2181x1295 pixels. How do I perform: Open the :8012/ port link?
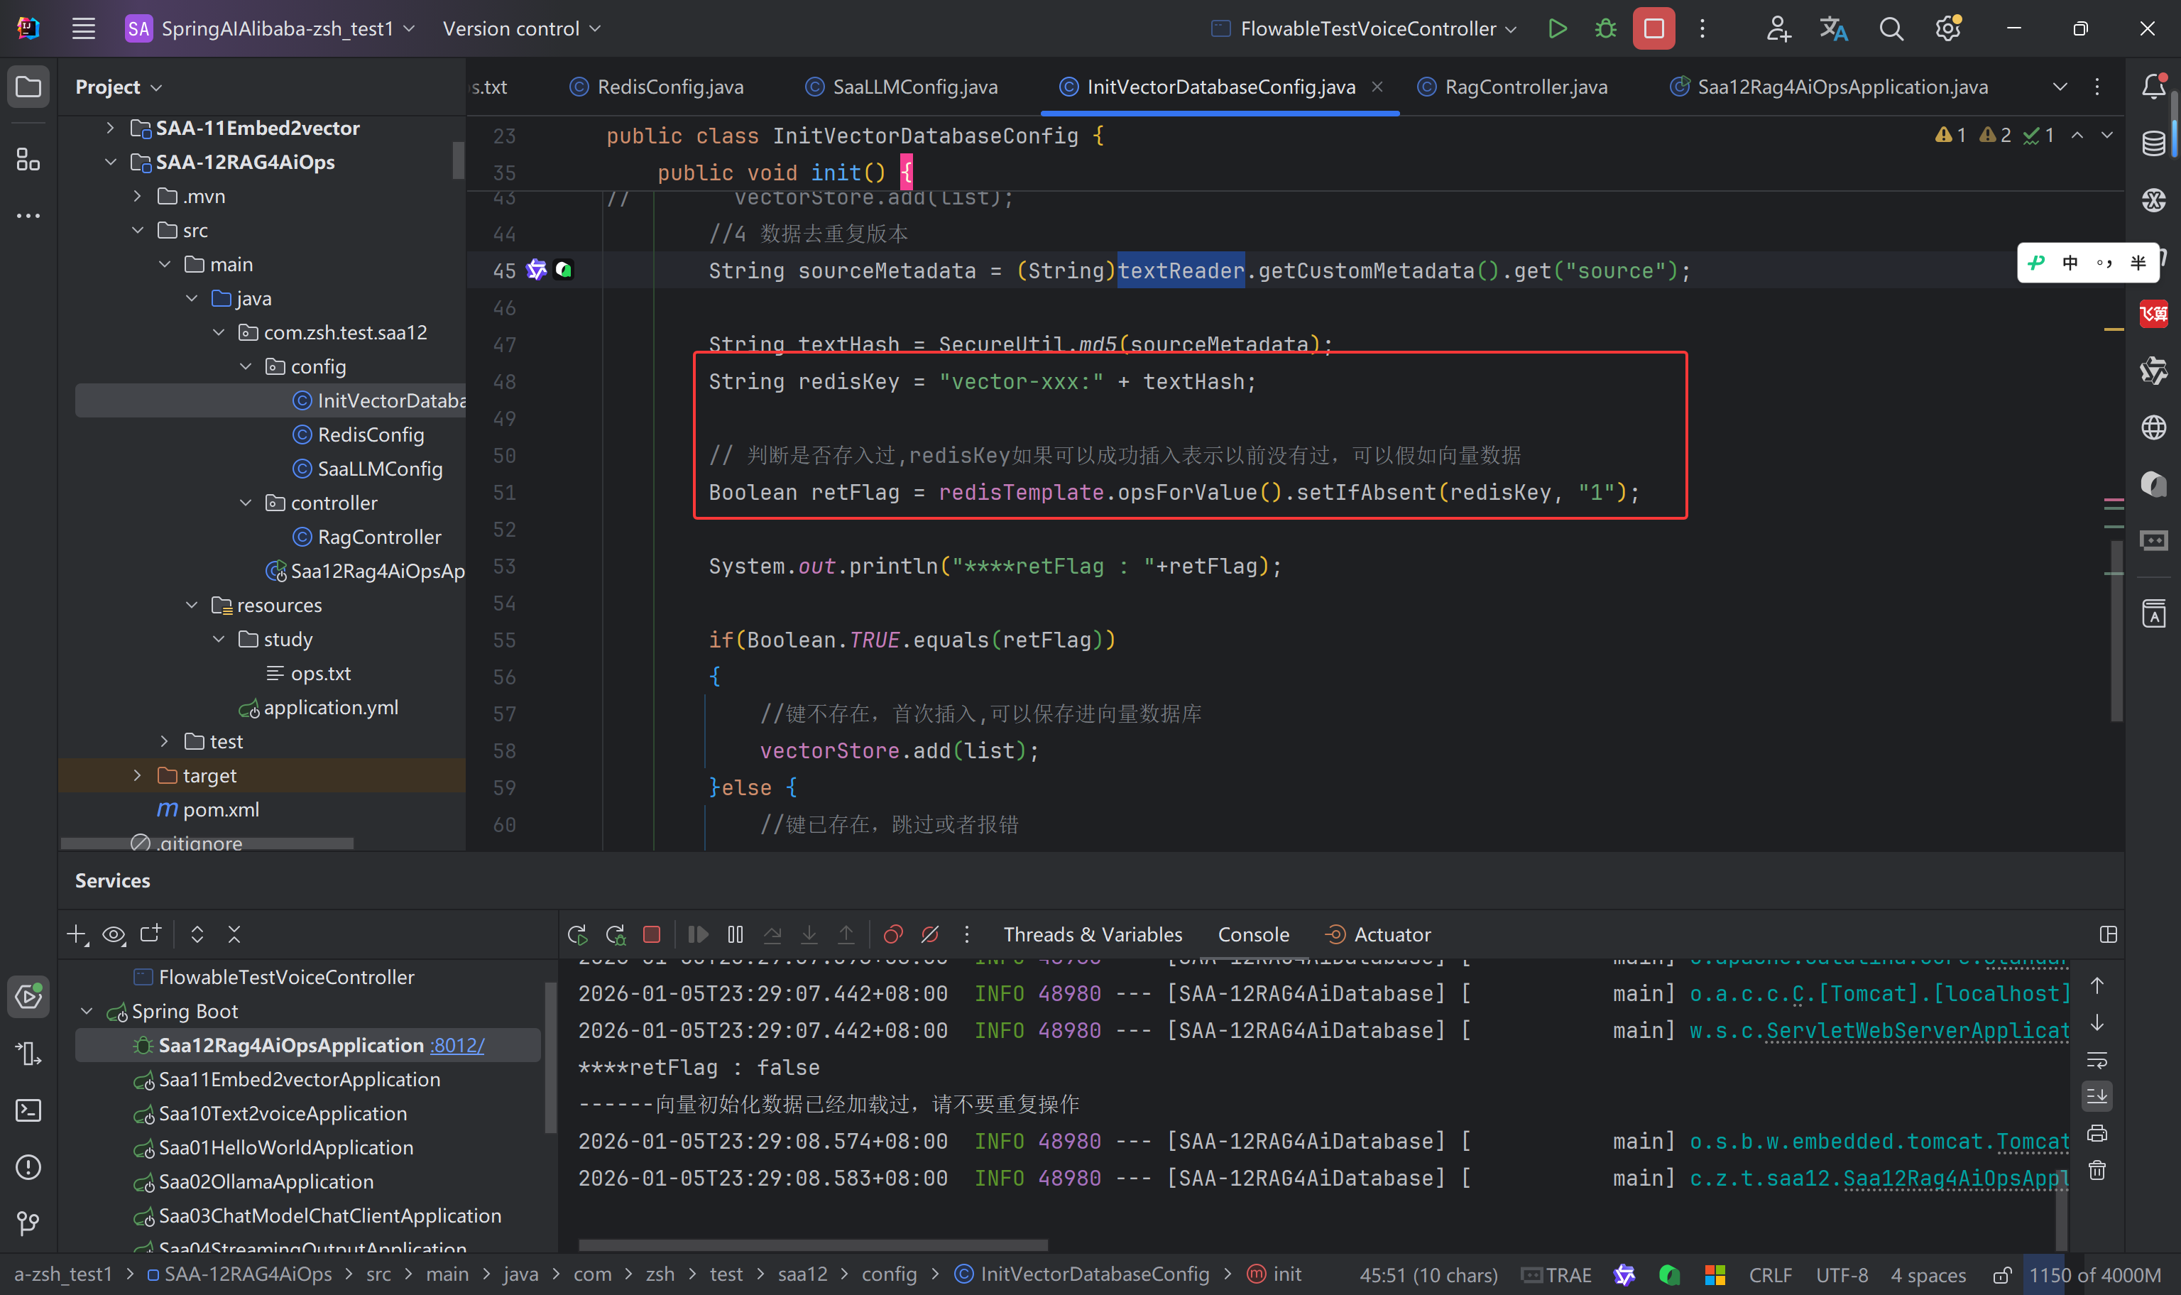(x=457, y=1045)
